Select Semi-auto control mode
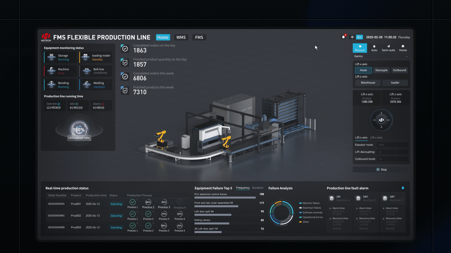Viewport: 451px width, 253px height. [x=388, y=48]
